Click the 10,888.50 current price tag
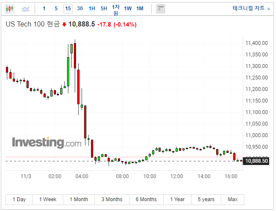The height and width of the screenshot is (211, 276). tap(256, 161)
